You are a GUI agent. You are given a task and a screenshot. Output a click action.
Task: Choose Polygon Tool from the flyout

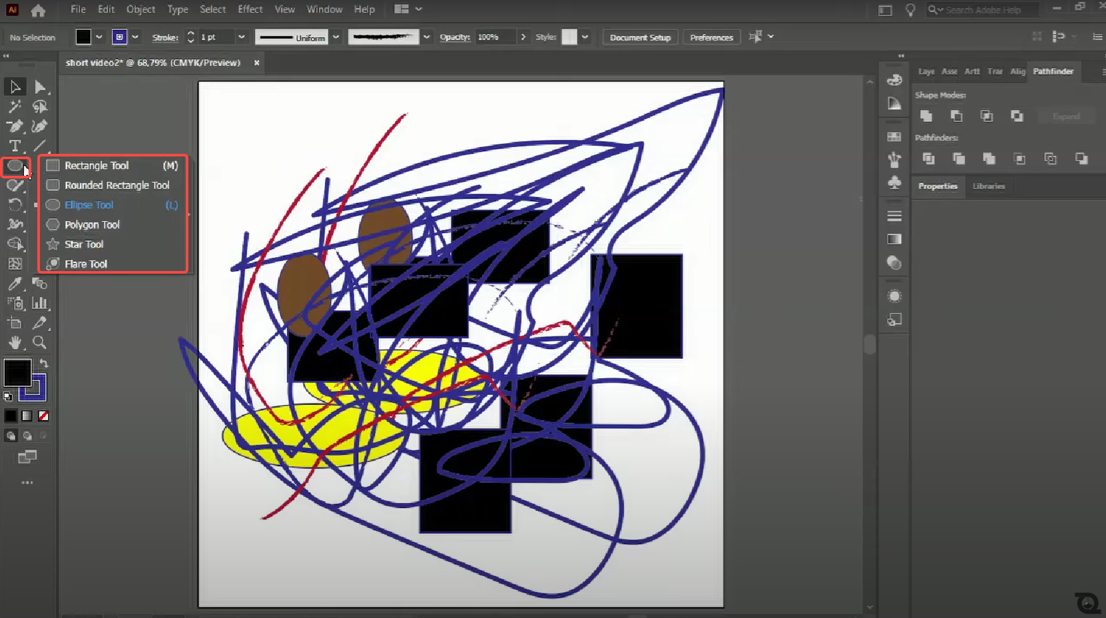[x=113, y=225]
